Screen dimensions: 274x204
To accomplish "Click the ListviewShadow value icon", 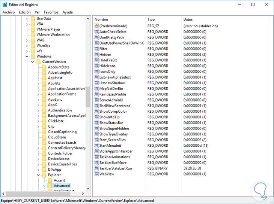I will (96, 83).
